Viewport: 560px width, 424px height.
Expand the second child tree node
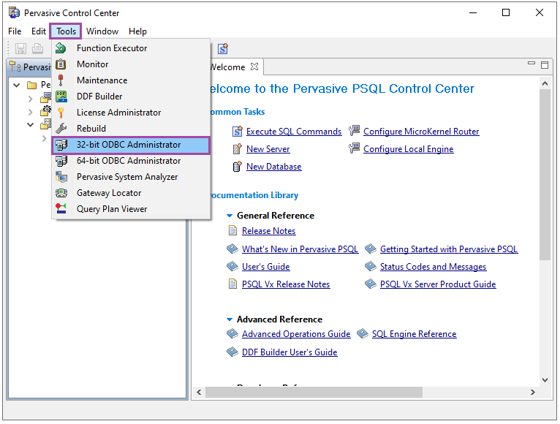(x=31, y=112)
